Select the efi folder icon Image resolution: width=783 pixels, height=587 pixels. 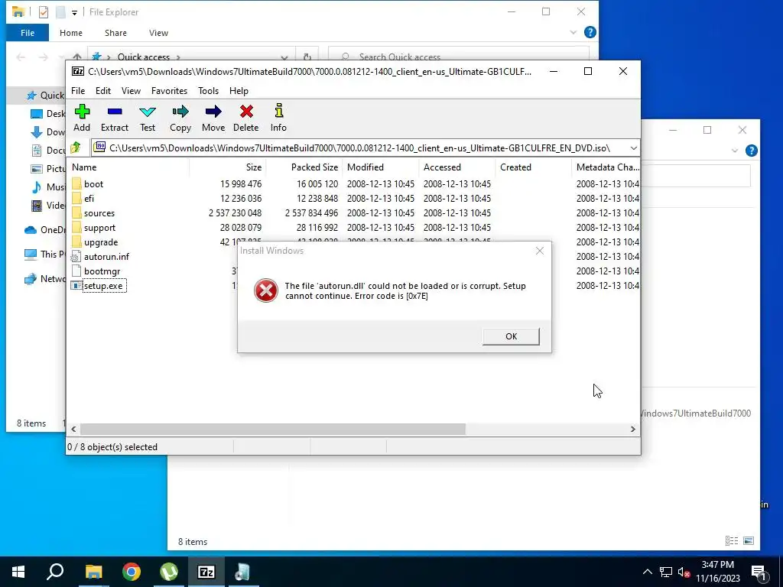click(x=76, y=198)
